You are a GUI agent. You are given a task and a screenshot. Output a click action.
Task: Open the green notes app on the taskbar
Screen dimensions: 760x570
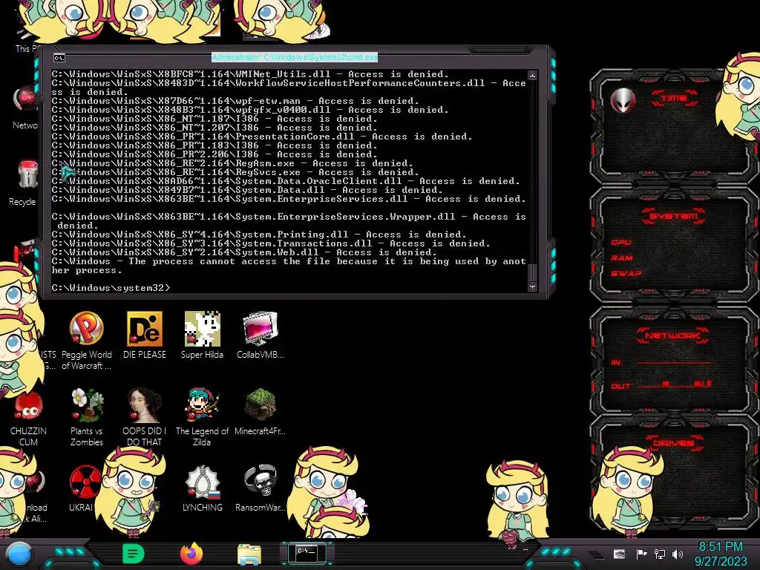134,554
